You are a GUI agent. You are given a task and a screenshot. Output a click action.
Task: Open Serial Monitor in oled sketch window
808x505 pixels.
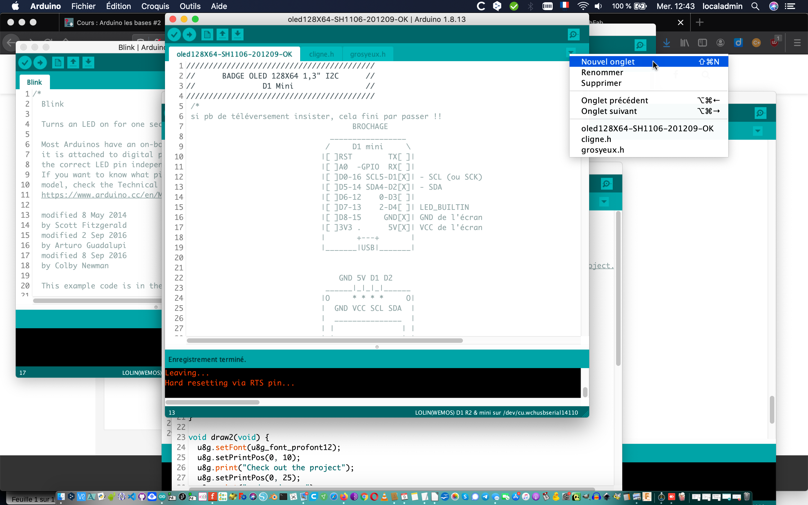tap(573, 35)
